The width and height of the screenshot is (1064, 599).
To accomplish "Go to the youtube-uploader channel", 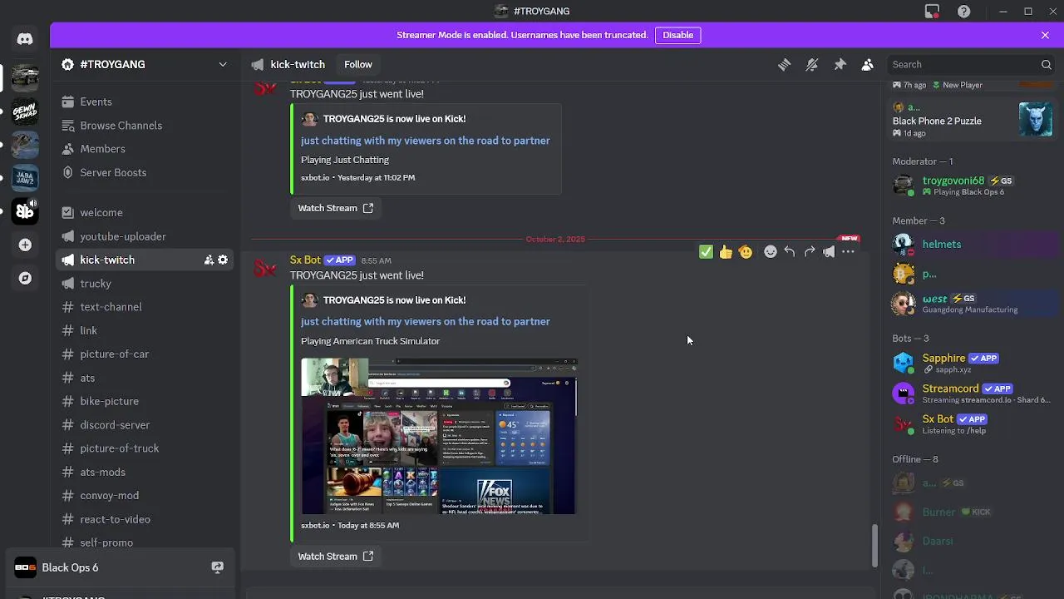I will pyautogui.click(x=145, y=236).
